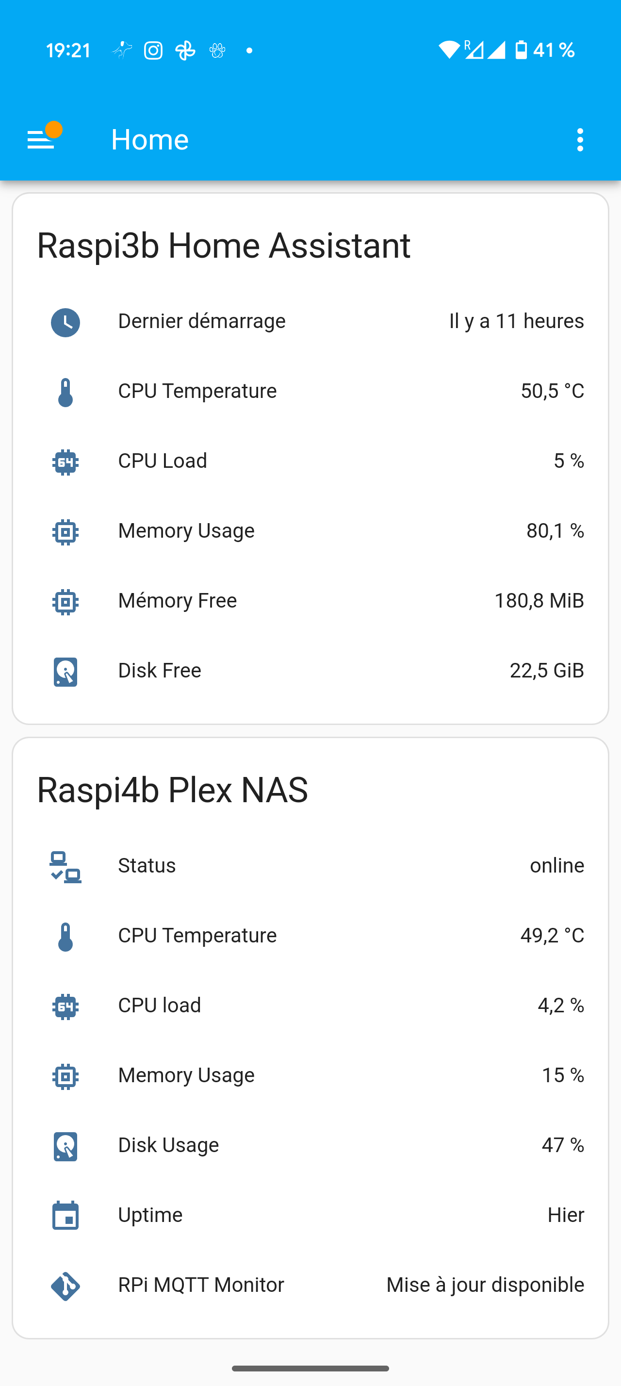Tap the Raspi3b Disk Free drive icon
Image resolution: width=621 pixels, height=1386 pixels.
click(65, 672)
